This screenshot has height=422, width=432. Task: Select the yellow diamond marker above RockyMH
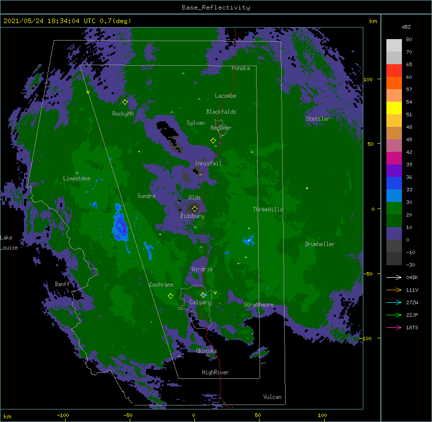[125, 102]
